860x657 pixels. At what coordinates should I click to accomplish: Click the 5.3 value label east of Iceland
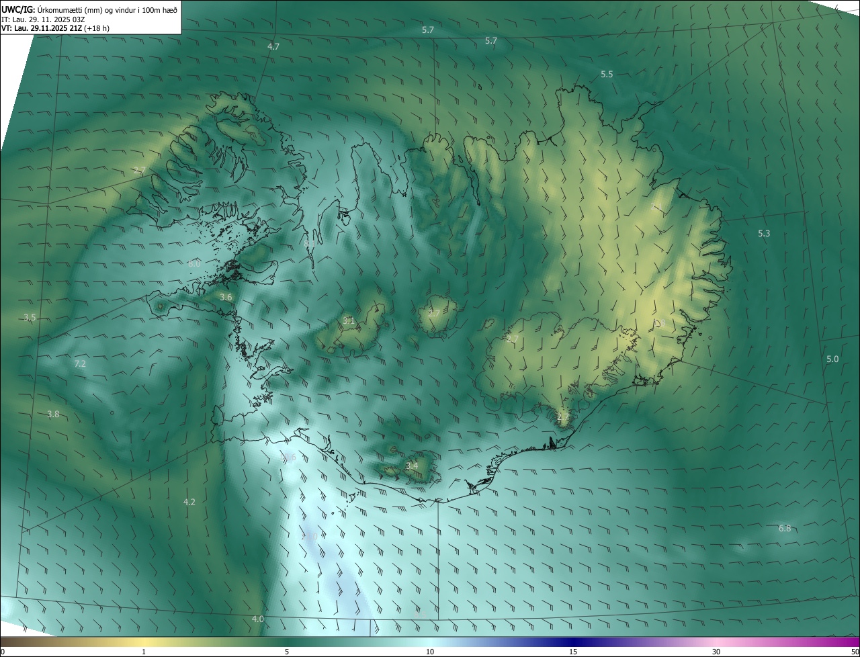click(764, 233)
